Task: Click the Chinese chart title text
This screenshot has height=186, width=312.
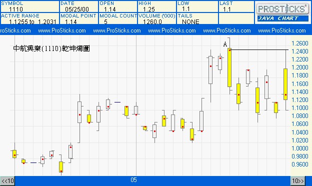Action: (51, 48)
